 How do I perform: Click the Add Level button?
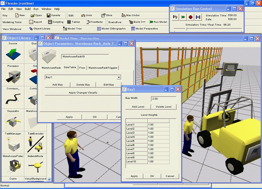tap(138, 107)
